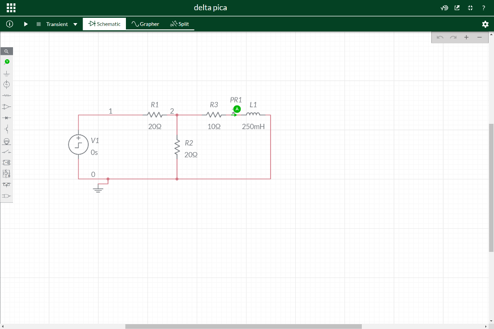Zoom out with the minus button
The height and width of the screenshot is (329, 494).
480,37
